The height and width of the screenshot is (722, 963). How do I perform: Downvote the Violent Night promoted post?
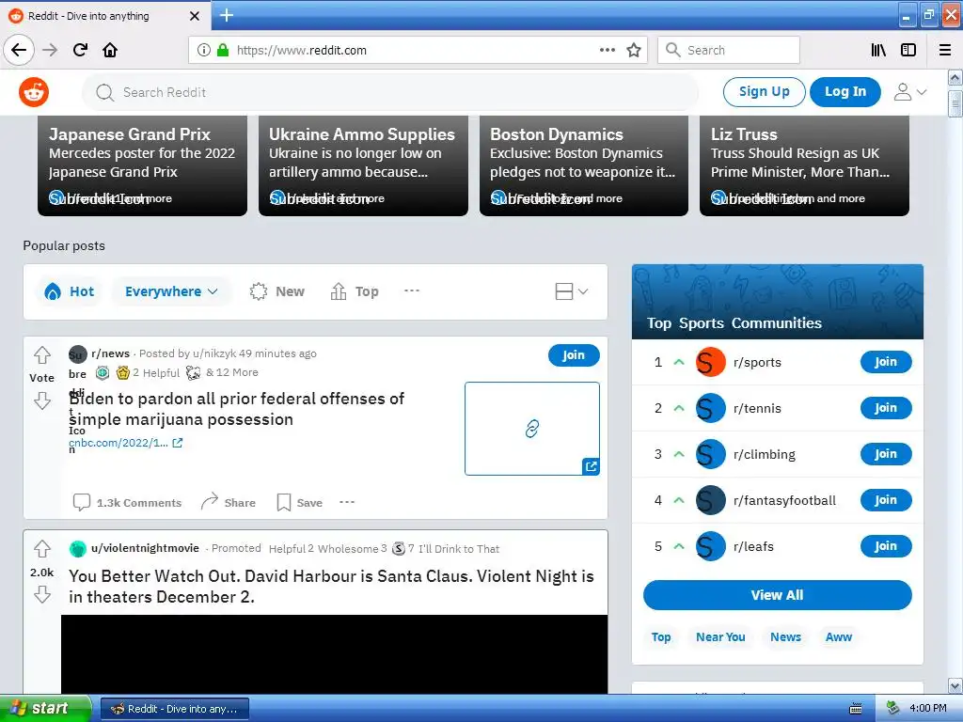point(41,594)
